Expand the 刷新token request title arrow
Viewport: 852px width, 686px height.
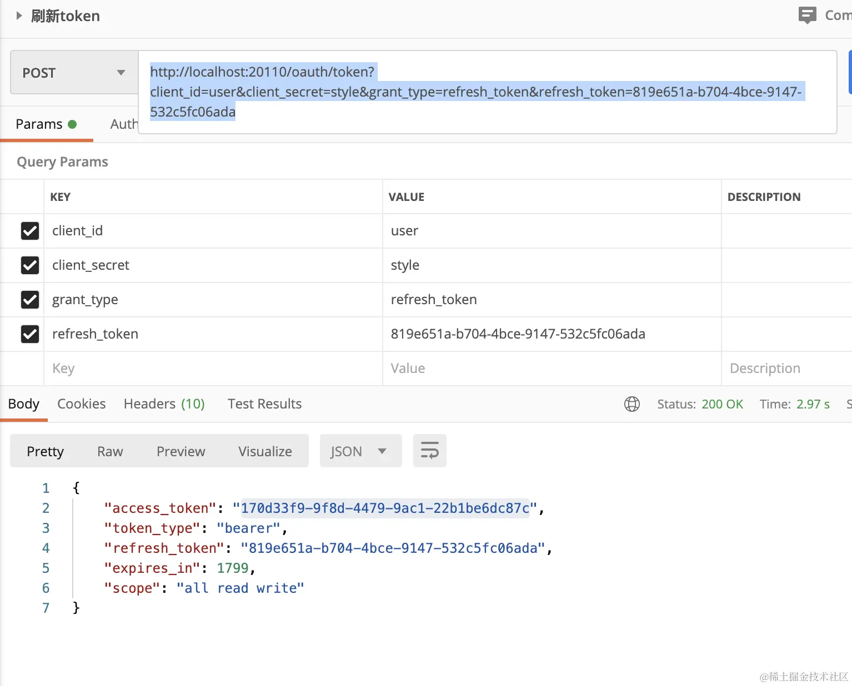pyautogui.click(x=19, y=16)
